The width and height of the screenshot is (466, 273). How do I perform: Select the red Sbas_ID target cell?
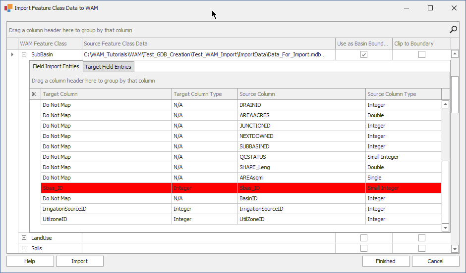107,188
